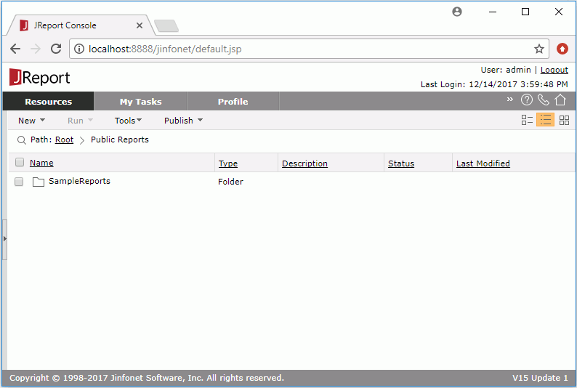Click the SampleReports folder icon
577x388 pixels.
tap(39, 182)
